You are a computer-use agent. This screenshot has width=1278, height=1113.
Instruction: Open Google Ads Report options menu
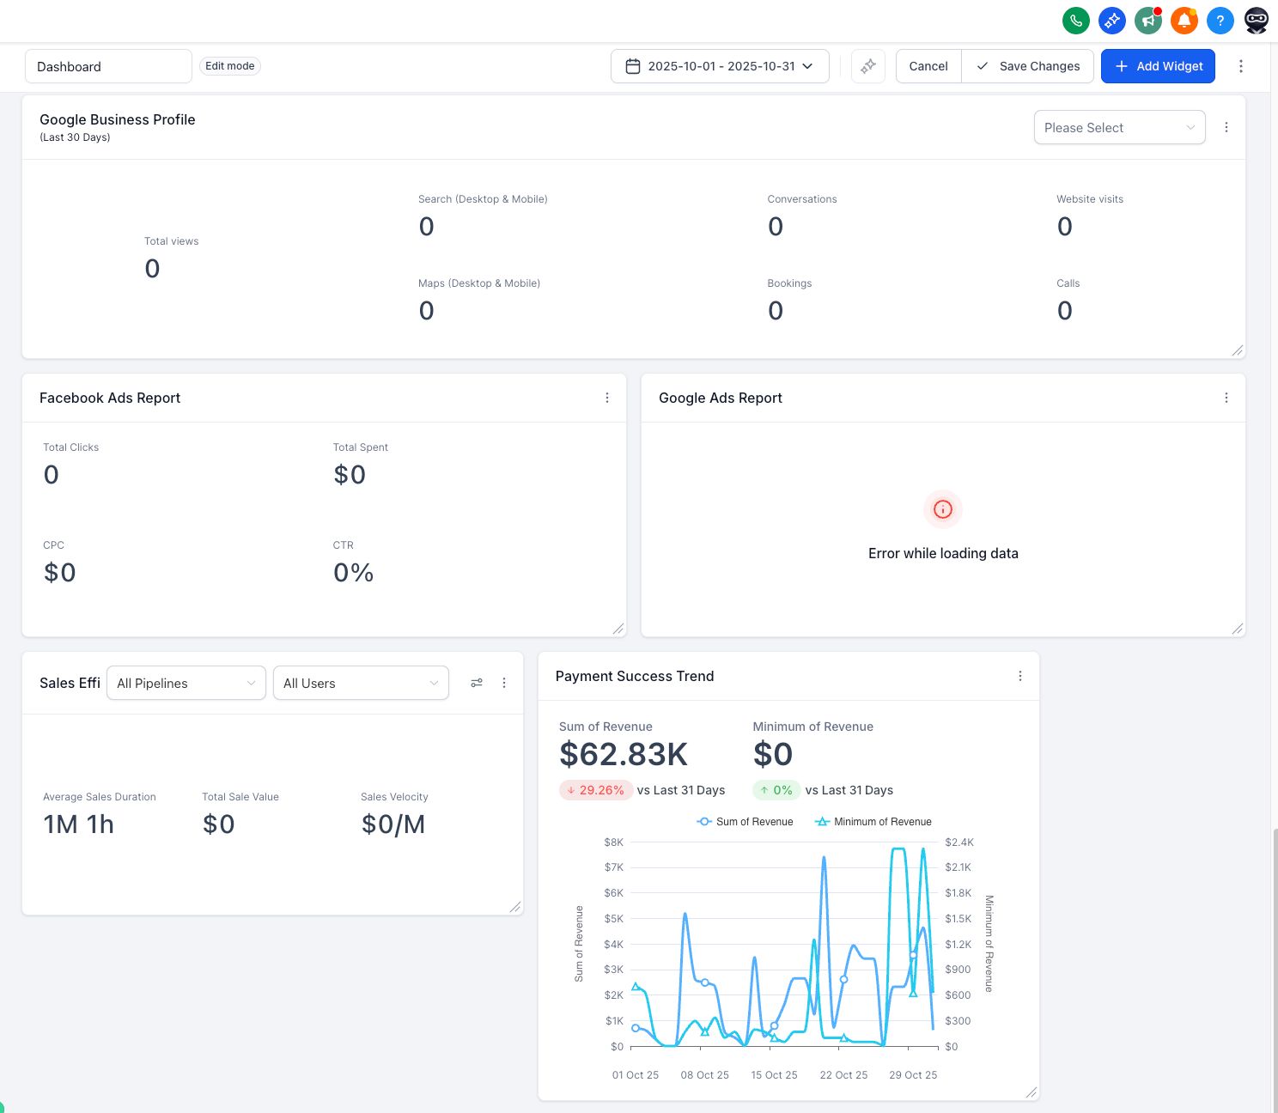point(1226,398)
